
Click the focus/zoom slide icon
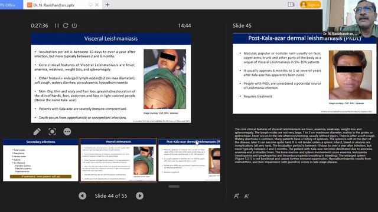tap(52, 131)
